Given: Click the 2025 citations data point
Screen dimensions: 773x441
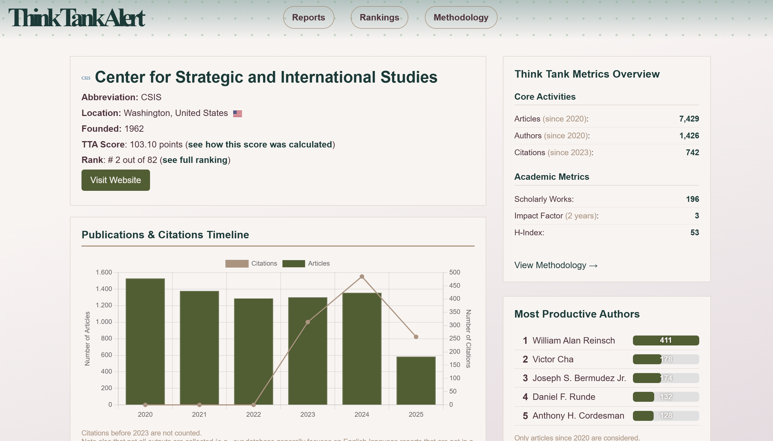Looking at the screenshot, I should [x=416, y=337].
